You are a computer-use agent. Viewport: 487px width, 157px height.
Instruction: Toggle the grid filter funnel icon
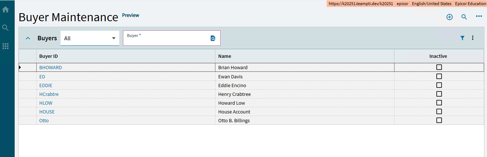[462, 38]
